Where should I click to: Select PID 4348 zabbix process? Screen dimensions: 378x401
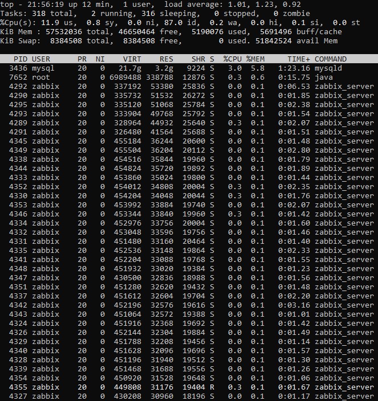click(x=18, y=269)
